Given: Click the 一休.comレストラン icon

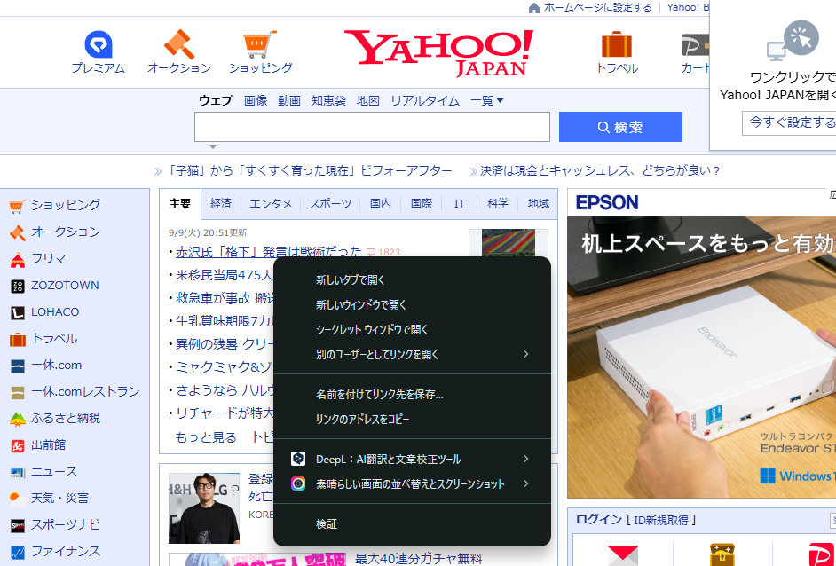Looking at the screenshot, I should (18, 393).
